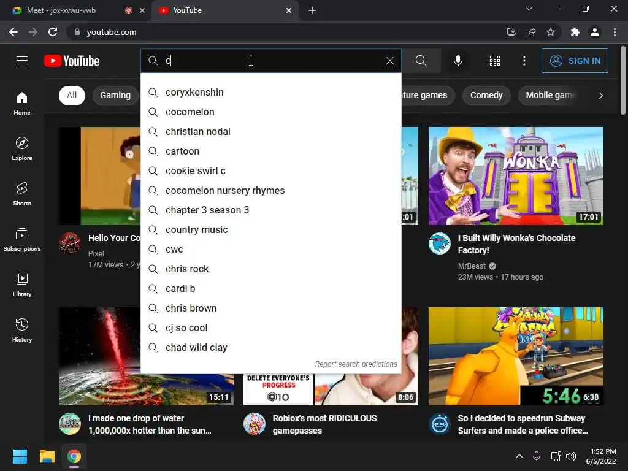
Task: Choose the cookie swirl c suggestion
Action: tap(270, 170)
